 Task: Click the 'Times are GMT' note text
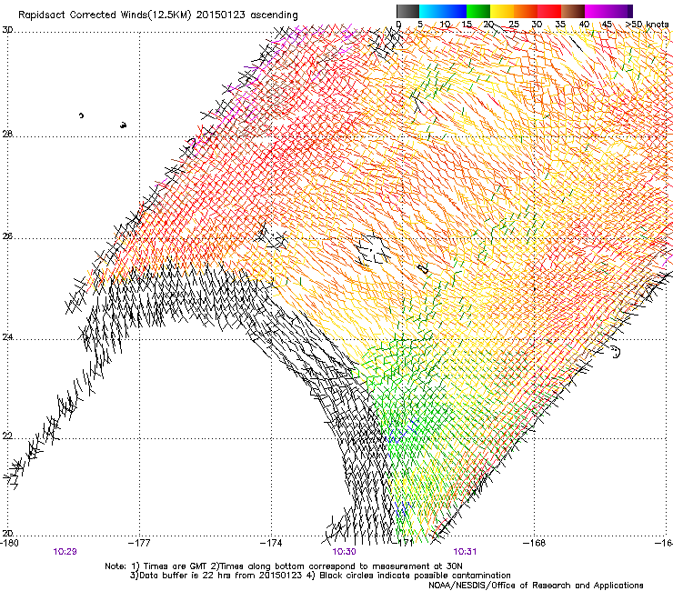coord(175,566)
